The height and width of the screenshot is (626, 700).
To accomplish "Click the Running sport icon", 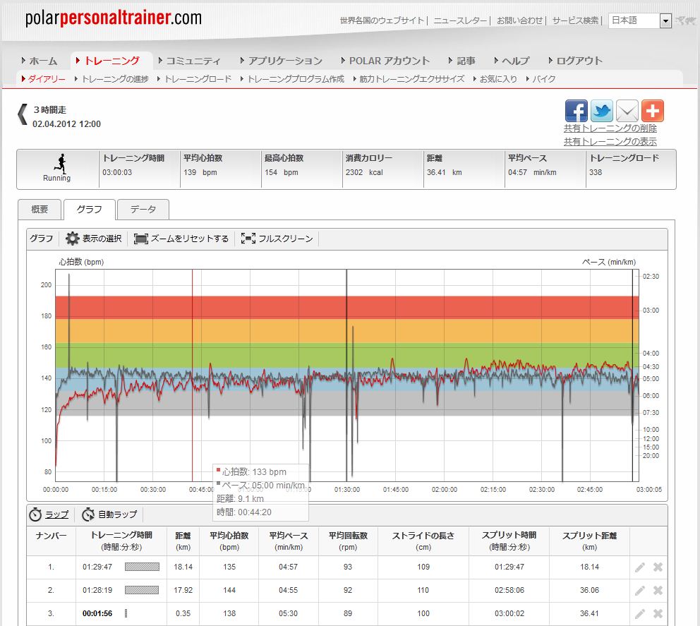I will [60, 164].
